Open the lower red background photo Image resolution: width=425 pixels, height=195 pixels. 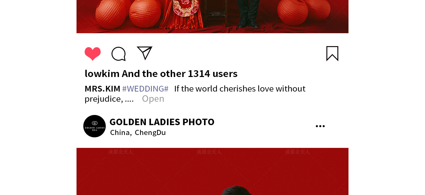pos(213,171)
